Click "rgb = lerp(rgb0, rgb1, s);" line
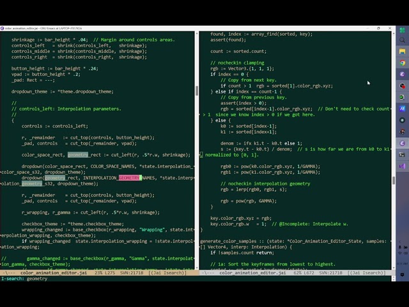 pos(254,189)
